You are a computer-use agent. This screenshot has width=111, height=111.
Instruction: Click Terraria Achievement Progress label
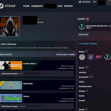click(9, 106)
